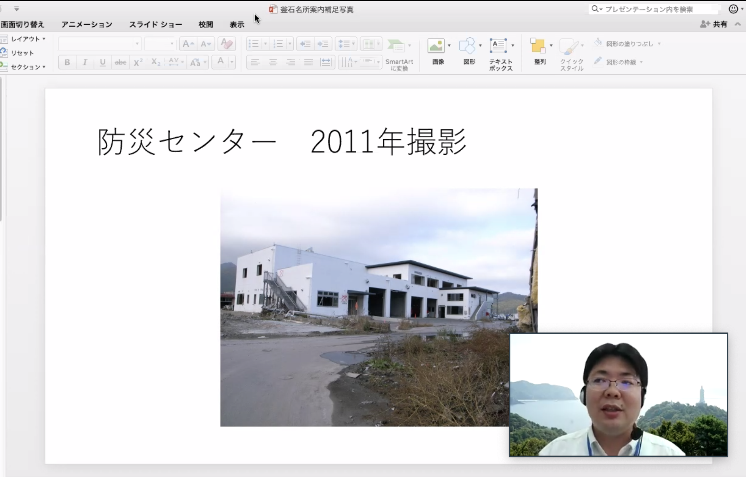Click the SmartArtに変換 icon
This screenshot has width=746, height=477.
[396, 46]
